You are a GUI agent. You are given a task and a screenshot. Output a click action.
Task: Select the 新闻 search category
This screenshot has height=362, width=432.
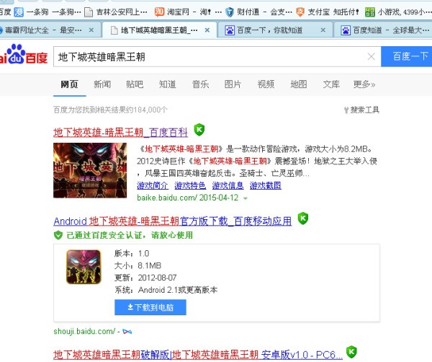click(x=102, y=84)
